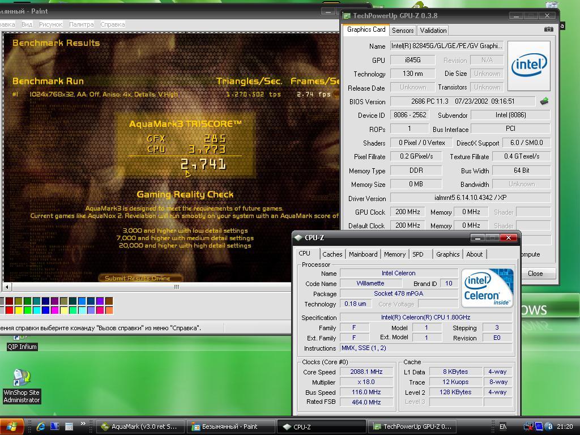Open the Справка menu in Paint
The image size is (580, 435).
(x=113, y=24)
